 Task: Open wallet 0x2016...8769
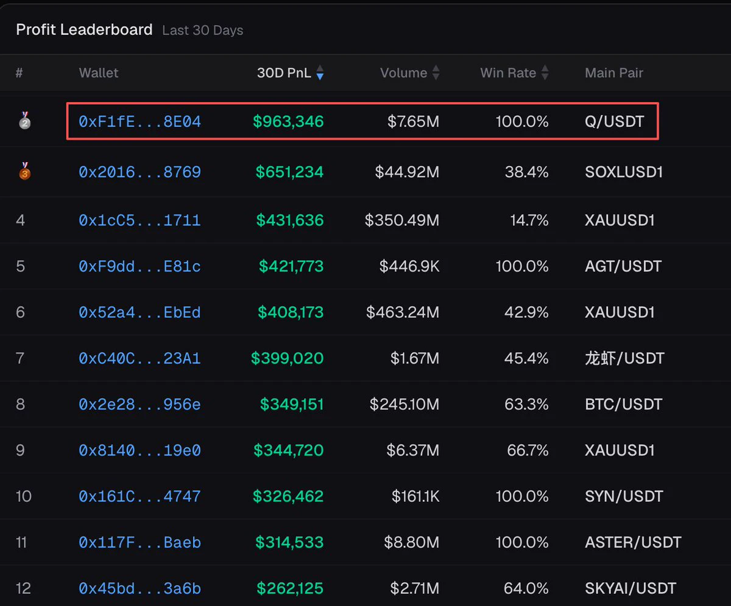coord(139,172)
